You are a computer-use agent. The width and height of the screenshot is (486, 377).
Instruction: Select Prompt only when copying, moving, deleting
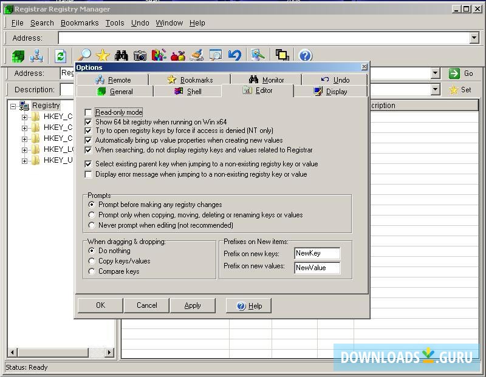[92, 215]
